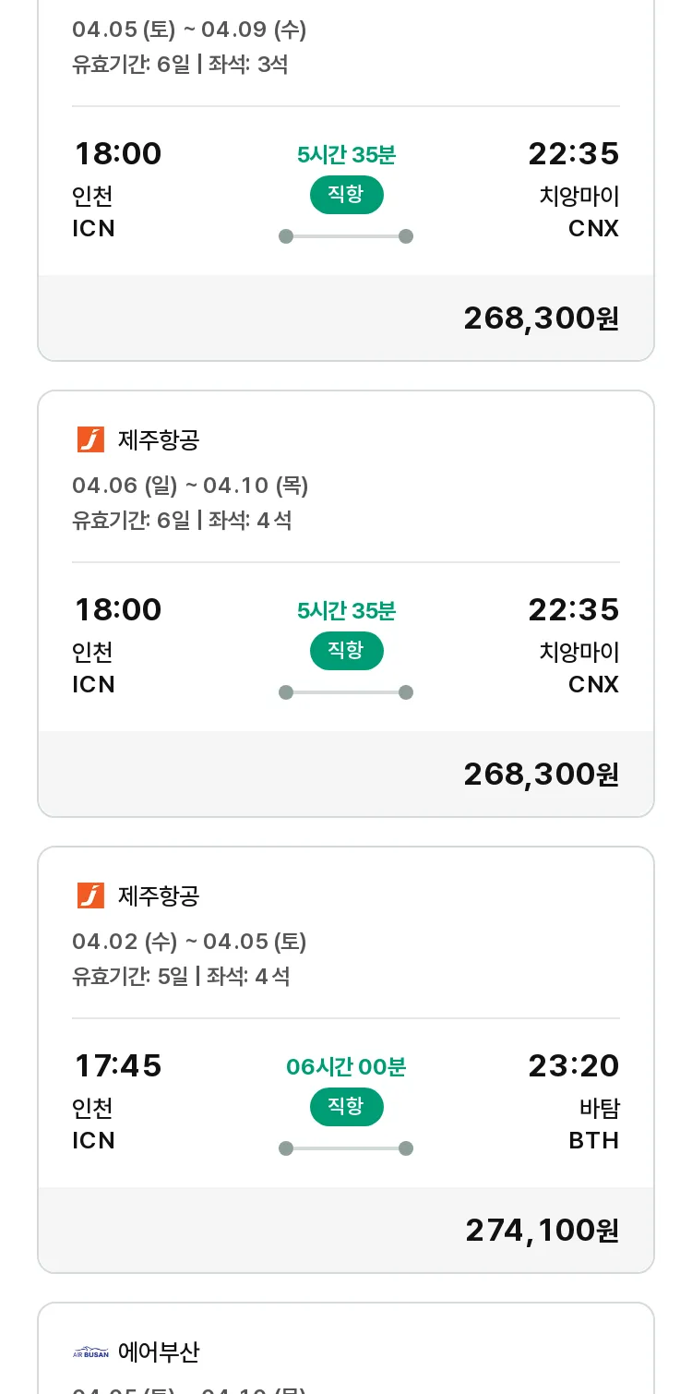Click Jeju Air logo on 04.06 flight card
This screenshot has width=692, height=1394.
click(90, 439)
